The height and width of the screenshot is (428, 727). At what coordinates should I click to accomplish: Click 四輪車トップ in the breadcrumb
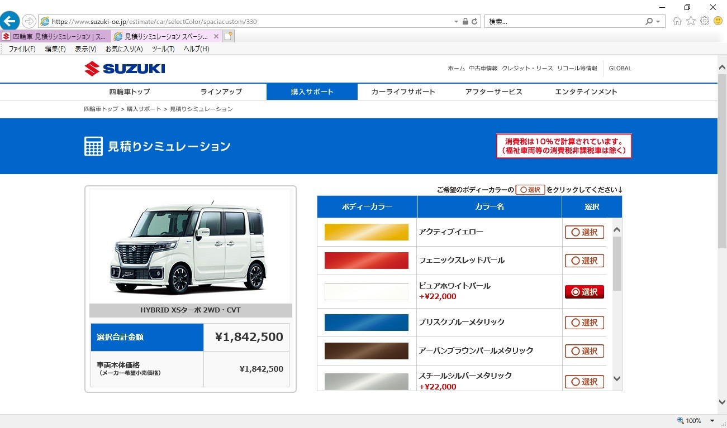[101, 109]
